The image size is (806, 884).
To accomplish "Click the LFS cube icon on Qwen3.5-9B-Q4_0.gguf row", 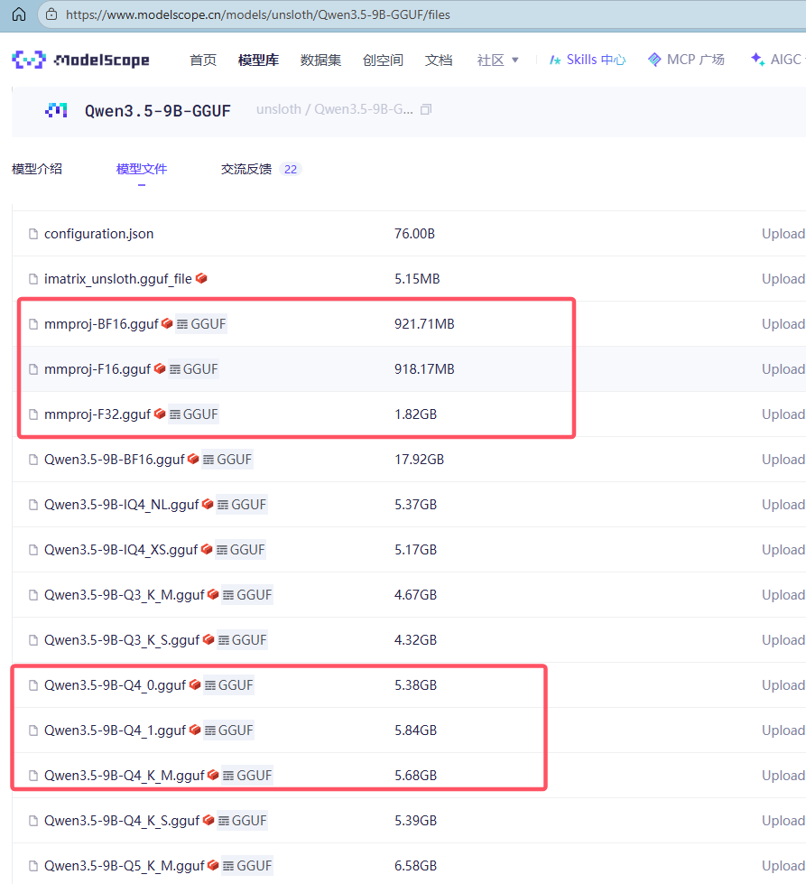I will tap(195, 684).
